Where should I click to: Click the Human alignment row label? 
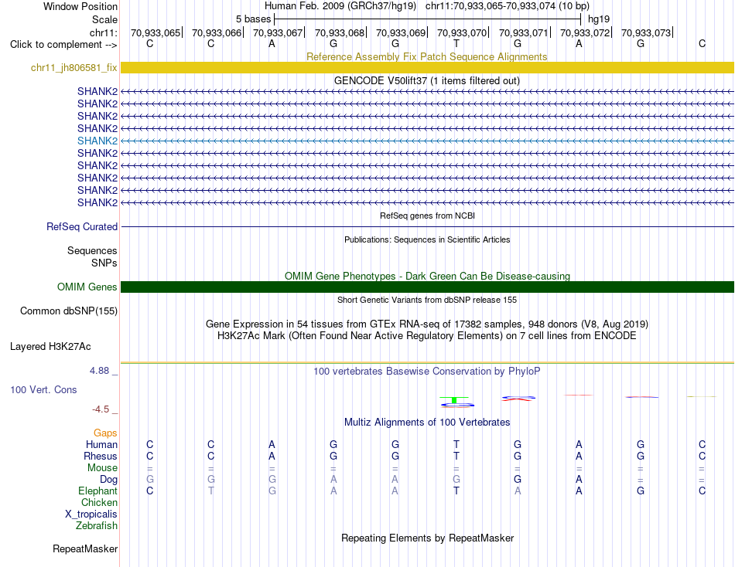[x=101, y=444]
